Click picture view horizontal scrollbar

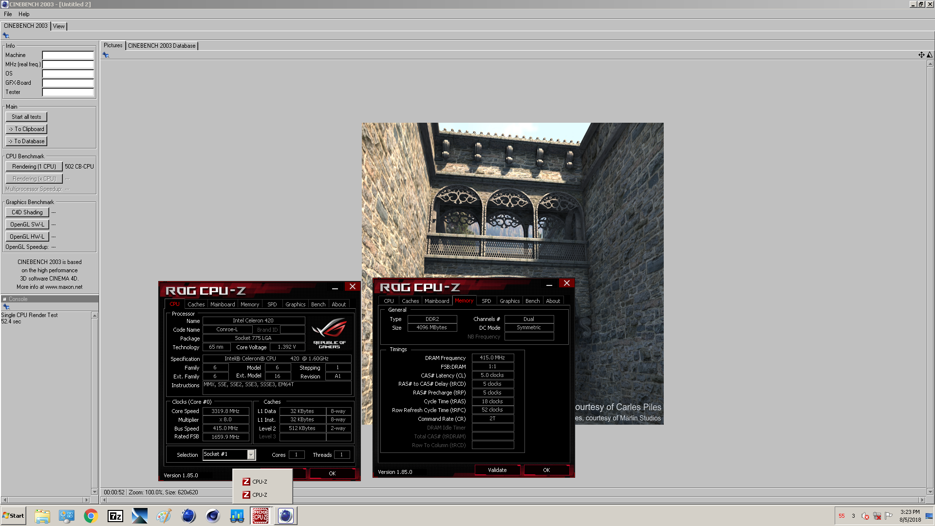512,500
